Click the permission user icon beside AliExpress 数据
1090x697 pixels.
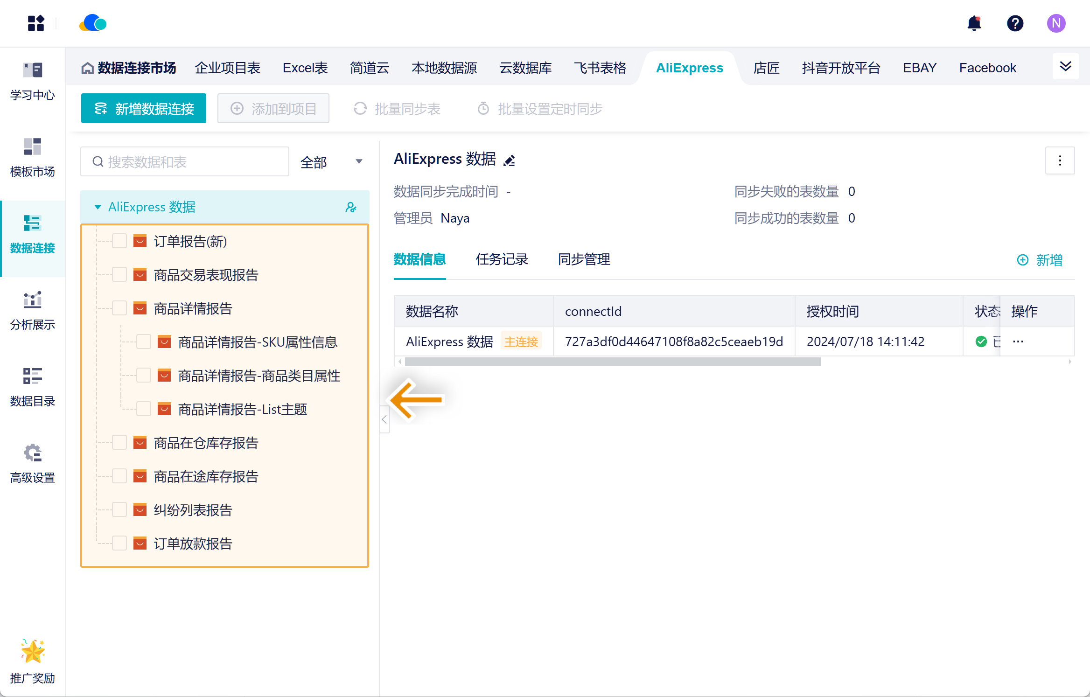tap(350, 207)
